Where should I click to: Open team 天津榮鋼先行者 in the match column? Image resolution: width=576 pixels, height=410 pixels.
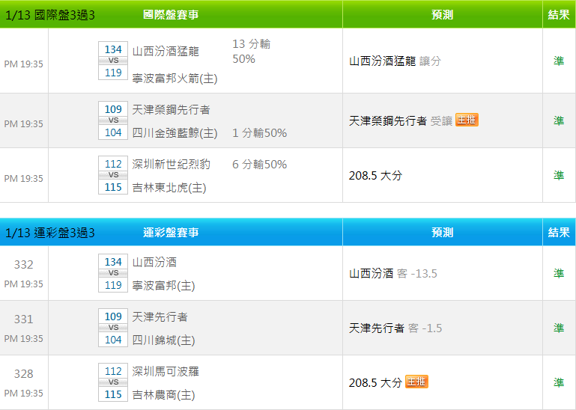[172, 109]
